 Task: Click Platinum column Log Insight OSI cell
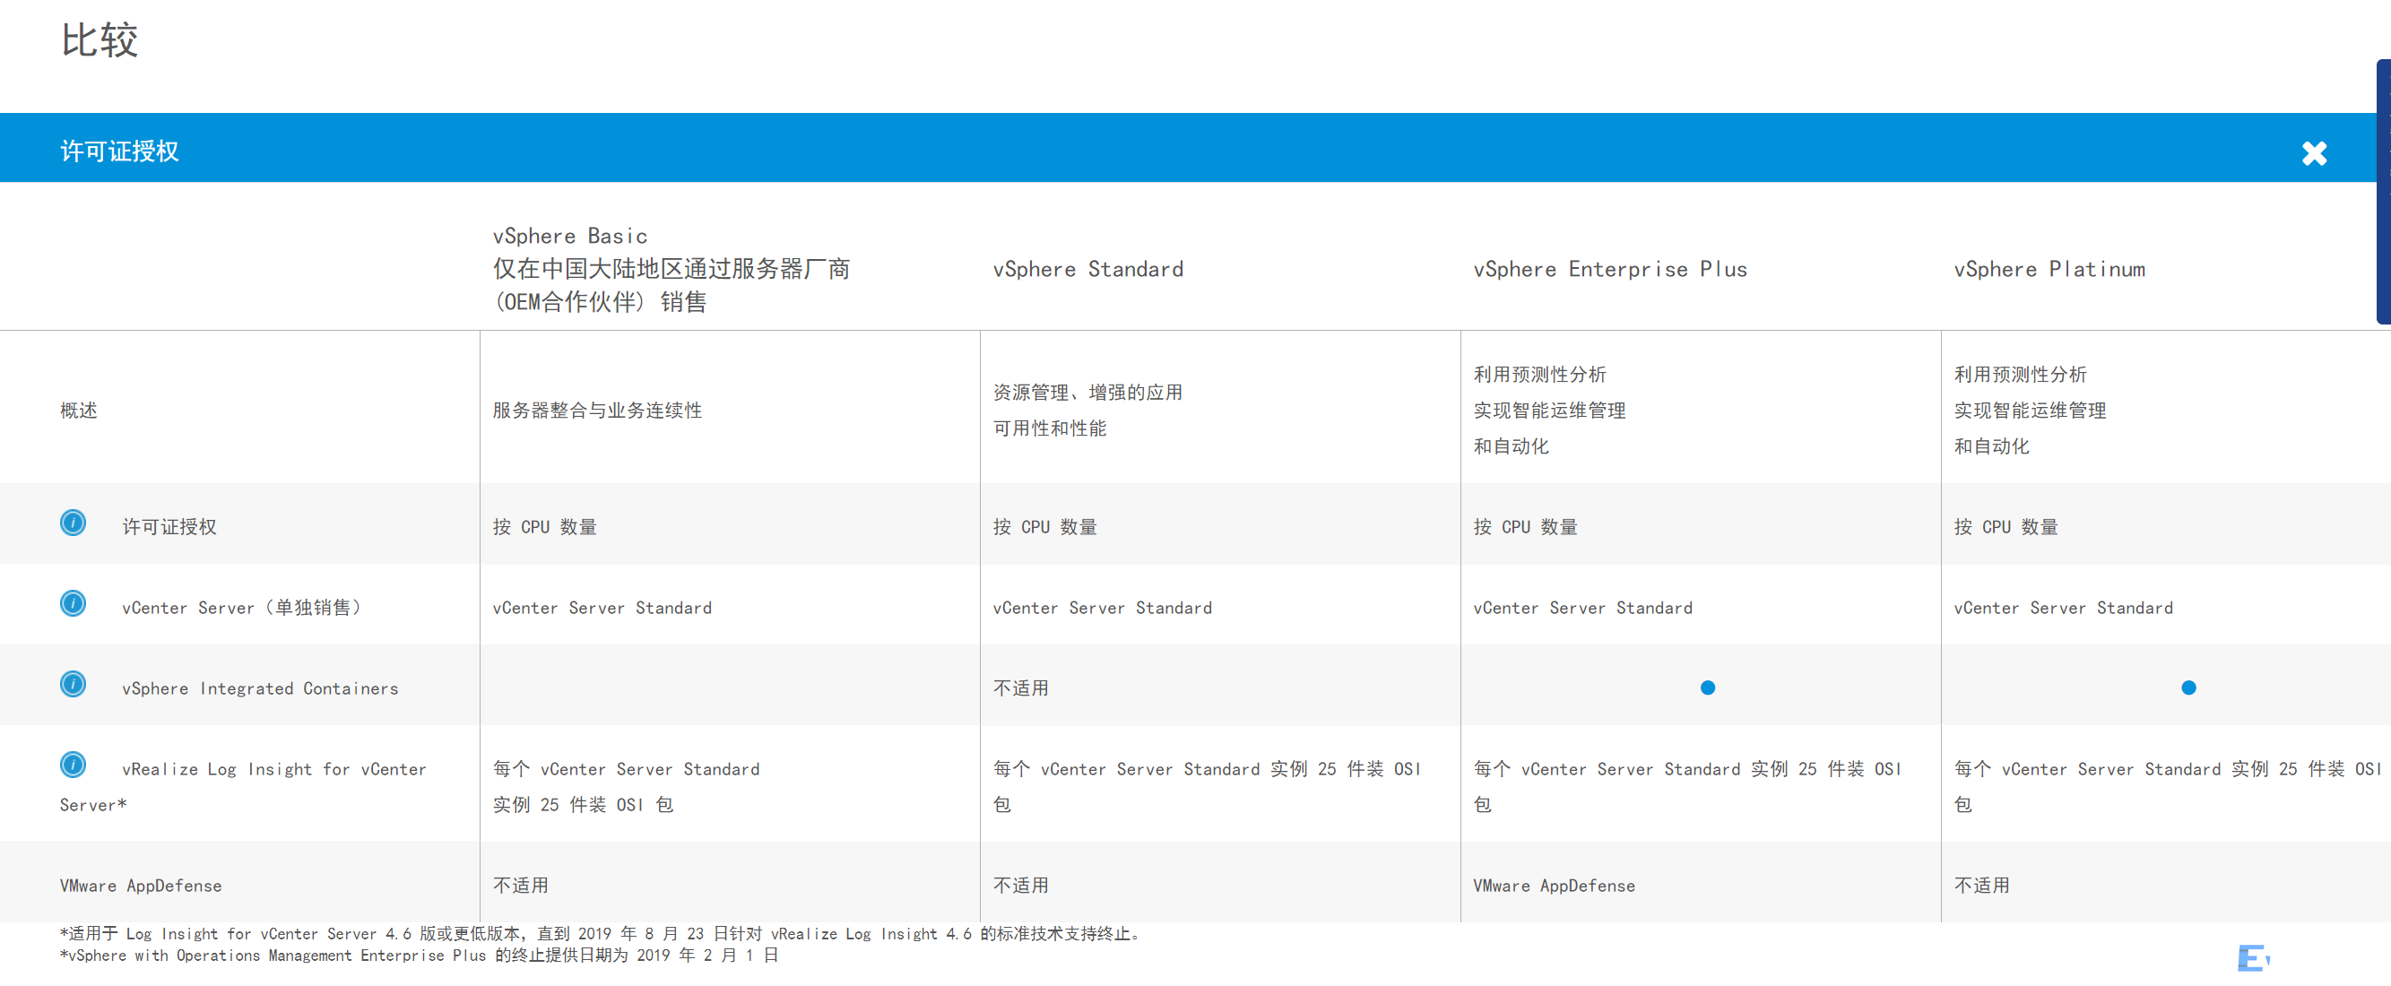coord(2167,786)
